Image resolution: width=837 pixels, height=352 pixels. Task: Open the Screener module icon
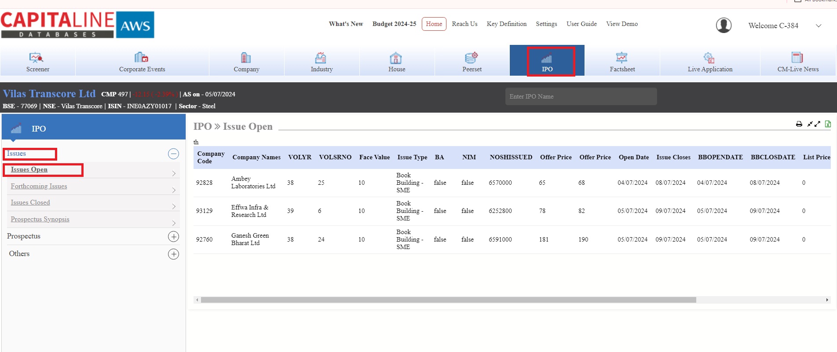37,58
